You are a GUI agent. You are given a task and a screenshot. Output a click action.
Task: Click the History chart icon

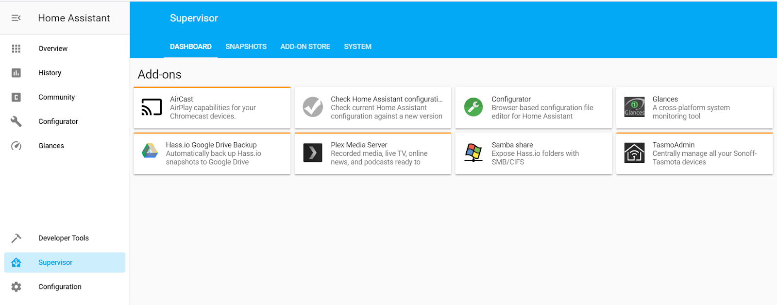pyautogui.click(x=16, y=73)
